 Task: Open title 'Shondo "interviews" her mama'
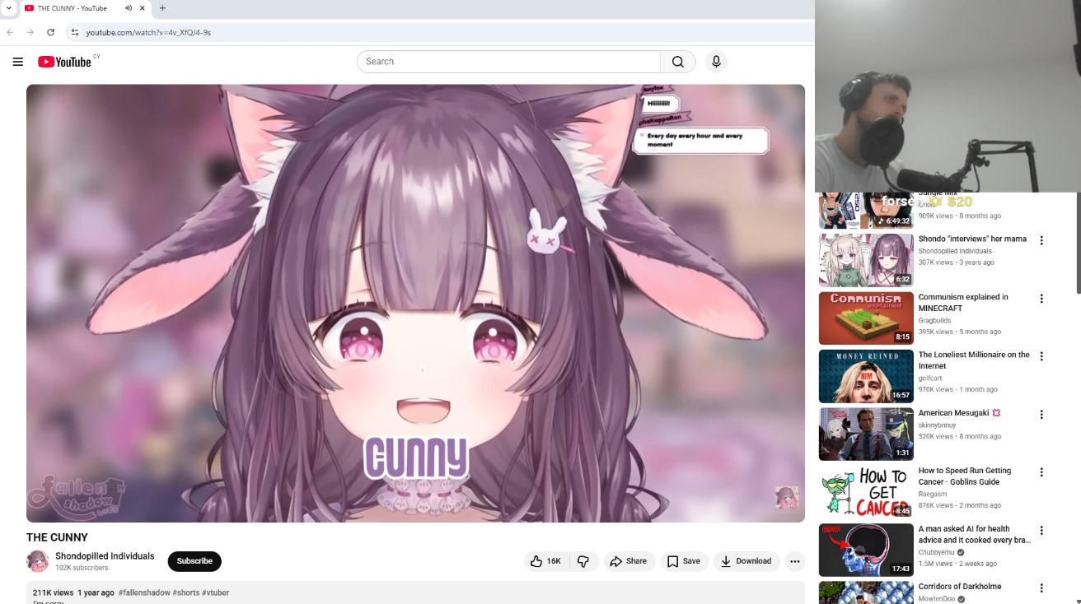click(x=972, y=239)
